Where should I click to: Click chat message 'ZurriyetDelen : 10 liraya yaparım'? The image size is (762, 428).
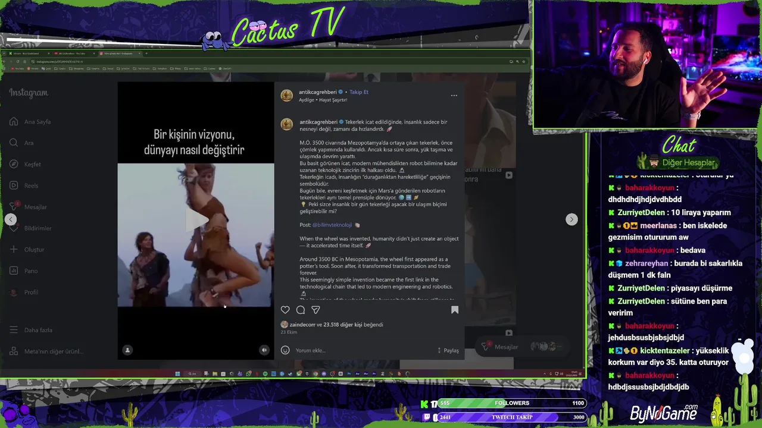[669, 212]
